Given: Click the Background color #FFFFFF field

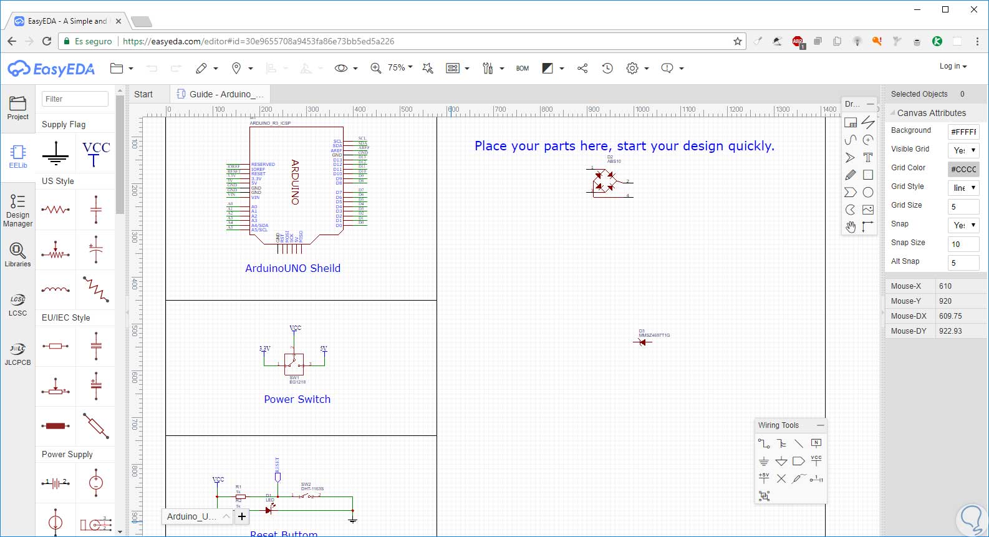Looking at the screenshot, I should click(x=963, y=132).
